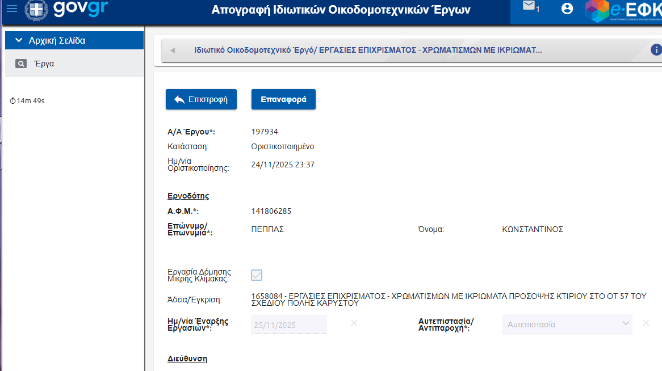Click the blue info icon beside breadcrumb

(x=656, y=50)
